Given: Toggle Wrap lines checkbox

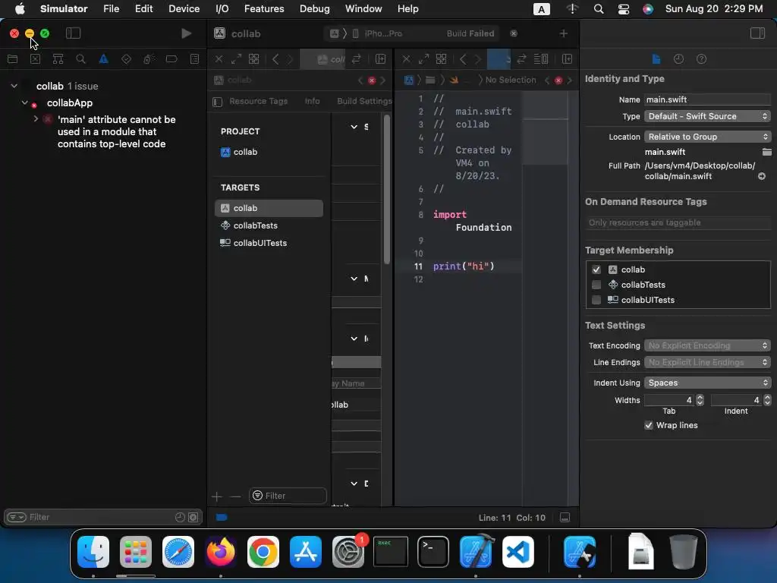Looking at the screenshot, I should pos(649,425).
